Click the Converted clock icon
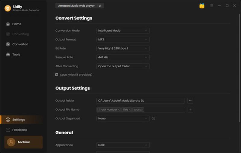This screenshot has width=241, height=153. (x=8, y=44)
